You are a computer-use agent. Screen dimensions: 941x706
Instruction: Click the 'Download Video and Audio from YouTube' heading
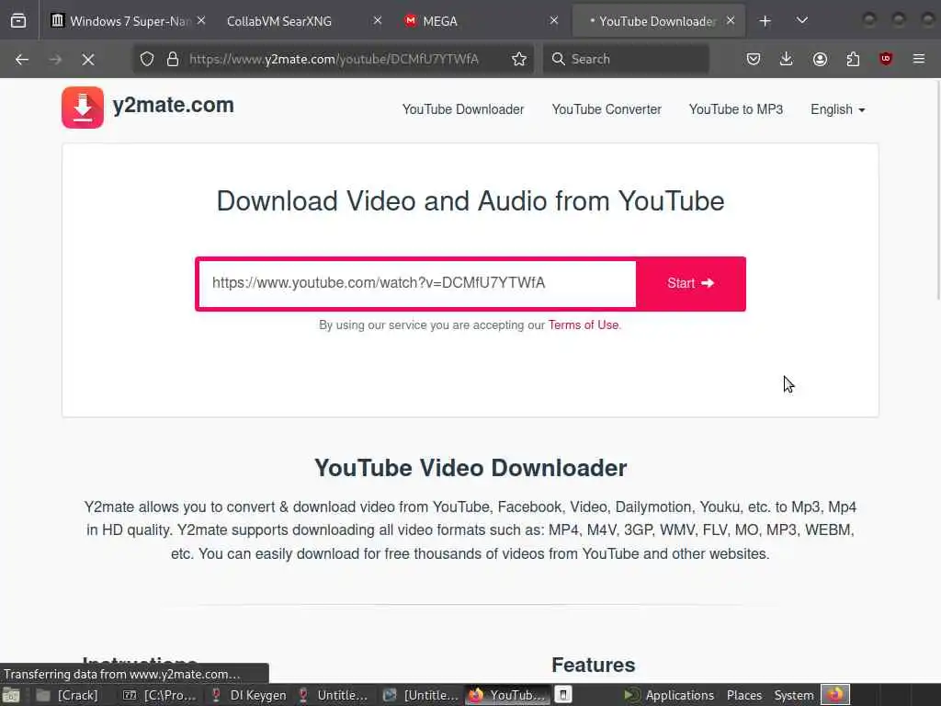coord(470,201)
